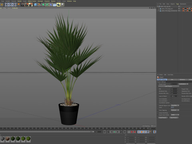Select the Spline Pen tool icon
Image resolution: width=192 pixels, height=144 pixels.
(39, 5)
